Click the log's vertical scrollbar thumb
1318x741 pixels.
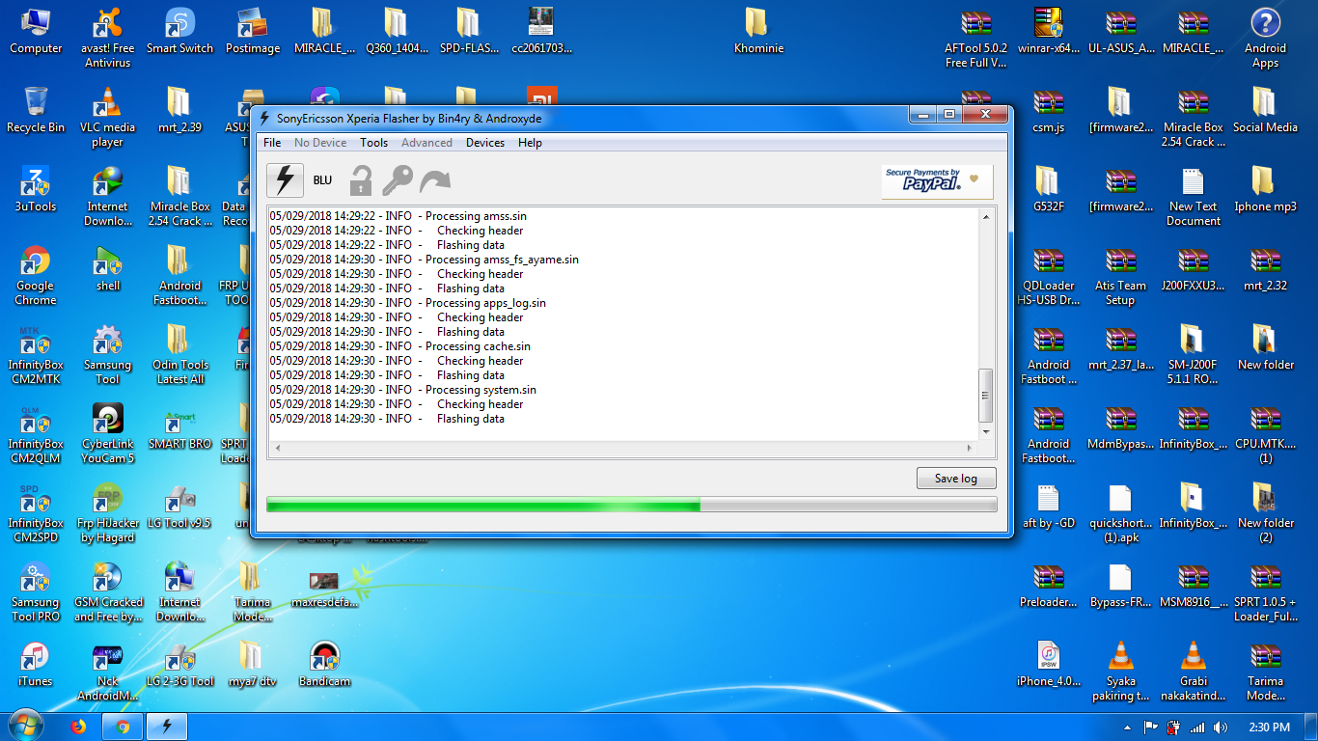985,395
